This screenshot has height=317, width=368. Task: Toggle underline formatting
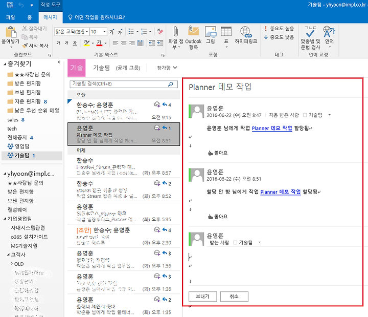[x=75, y=43]
